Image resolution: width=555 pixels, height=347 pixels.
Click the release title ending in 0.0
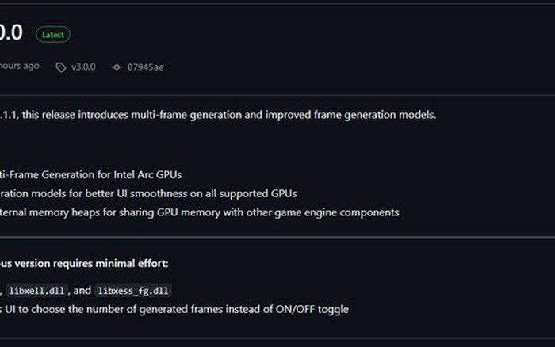tap(11, 33)
